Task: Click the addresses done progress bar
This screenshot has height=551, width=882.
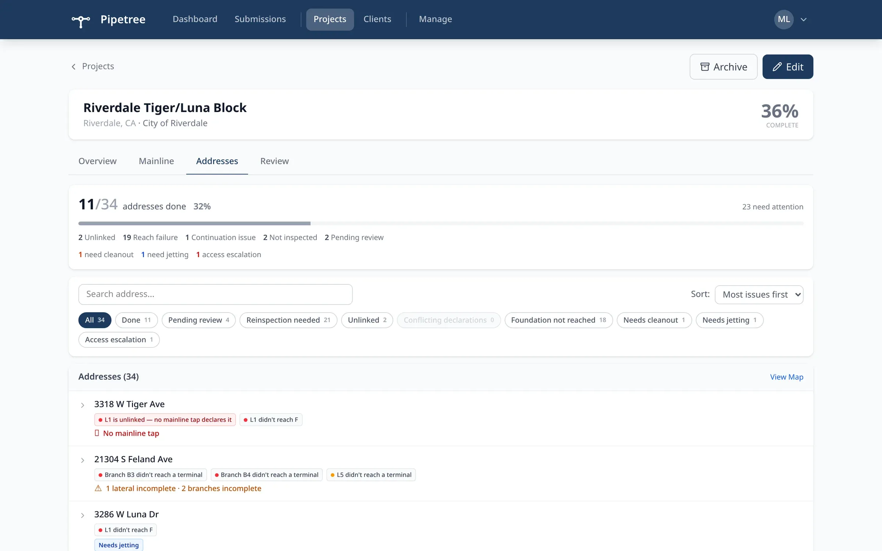Action: click(441, 223)
